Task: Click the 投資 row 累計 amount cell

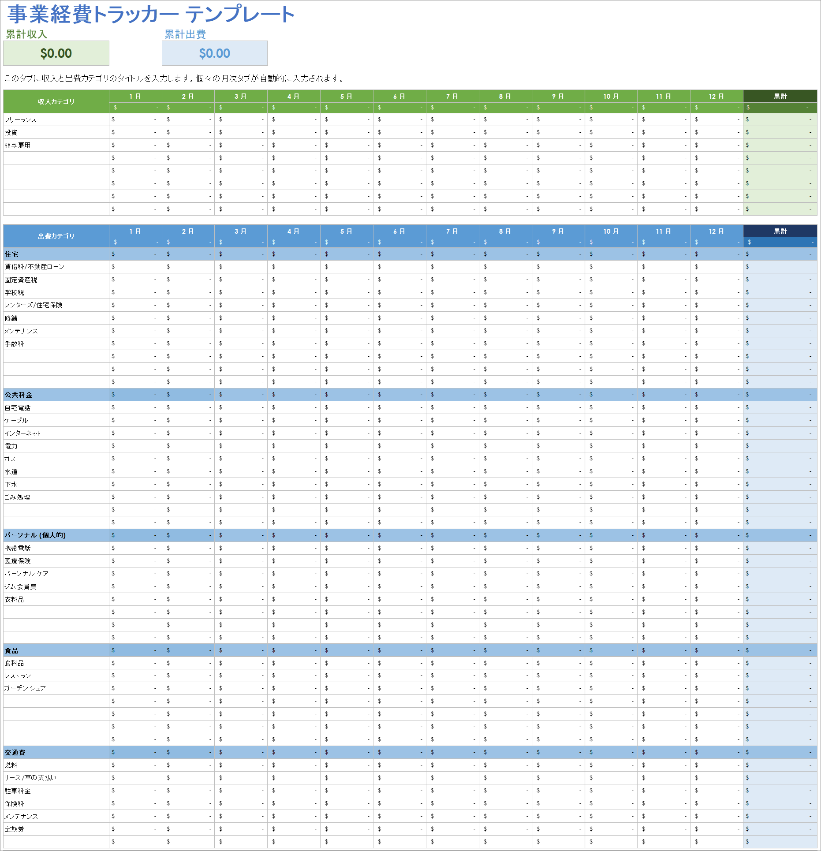Action: (780, 132)
